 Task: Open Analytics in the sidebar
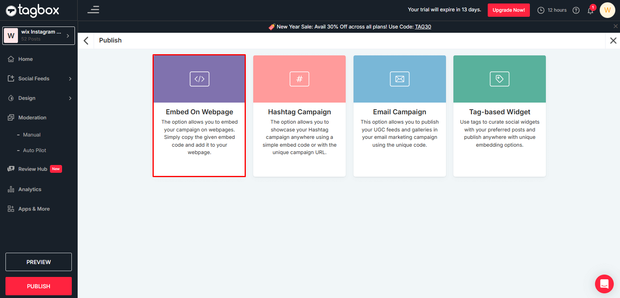coord(30,190)
